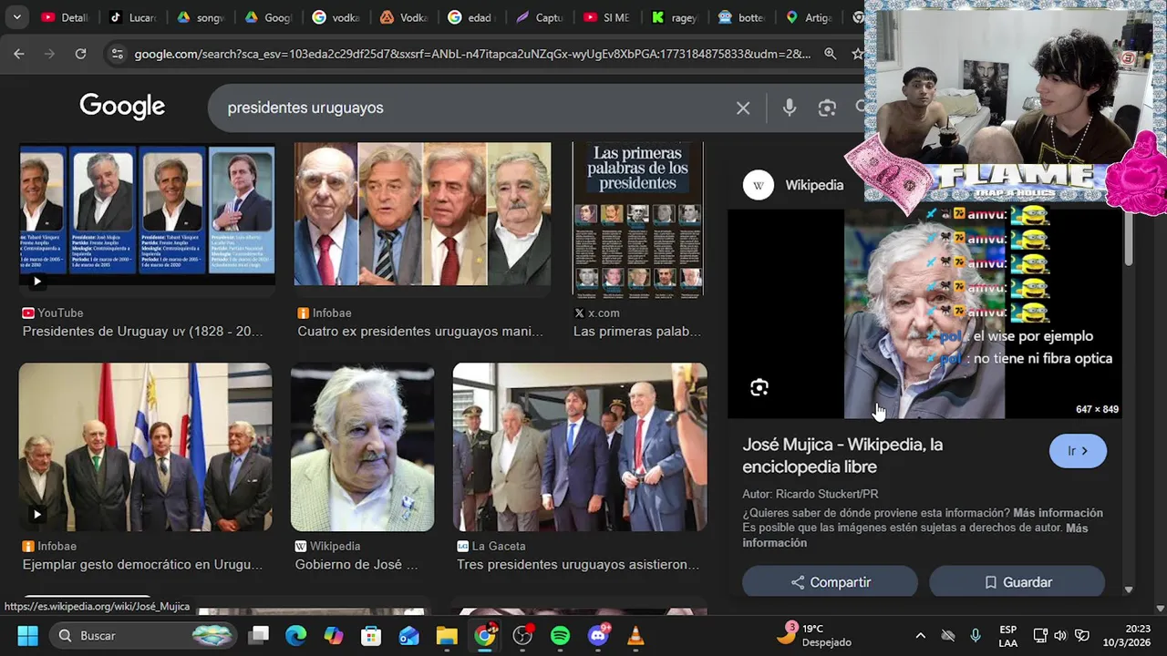Screen dimensions: 1167x656
Task: Launch Microsoft Edge from taskbar
Action: (296, 635)
